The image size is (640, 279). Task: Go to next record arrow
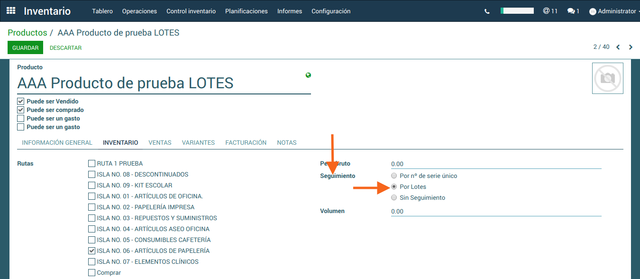tap(631, 47)
